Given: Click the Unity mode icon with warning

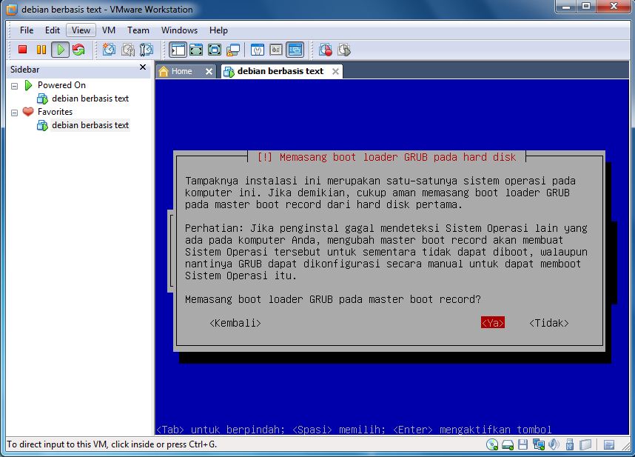Looking at the screenshot, I should click(x=233, y=50).
